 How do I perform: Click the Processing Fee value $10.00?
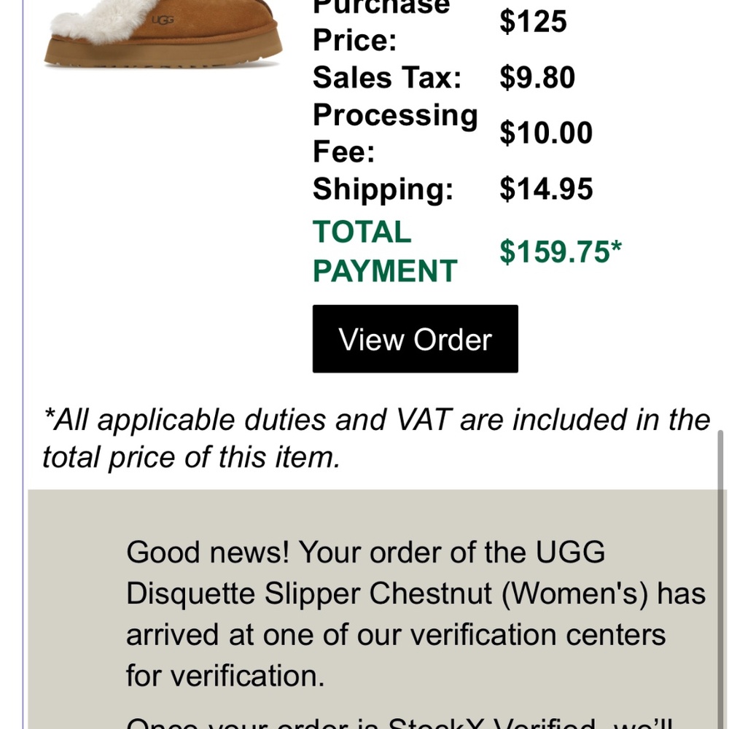coord(545,133)
